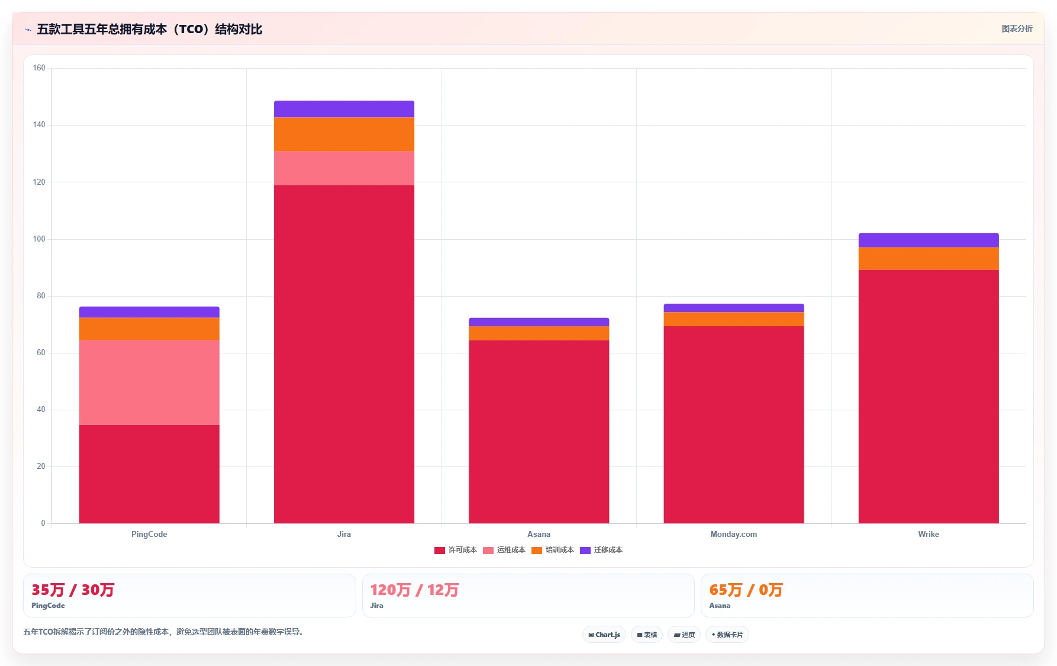Click Monday.com's purple 迁移成本 bar segment

734,308
